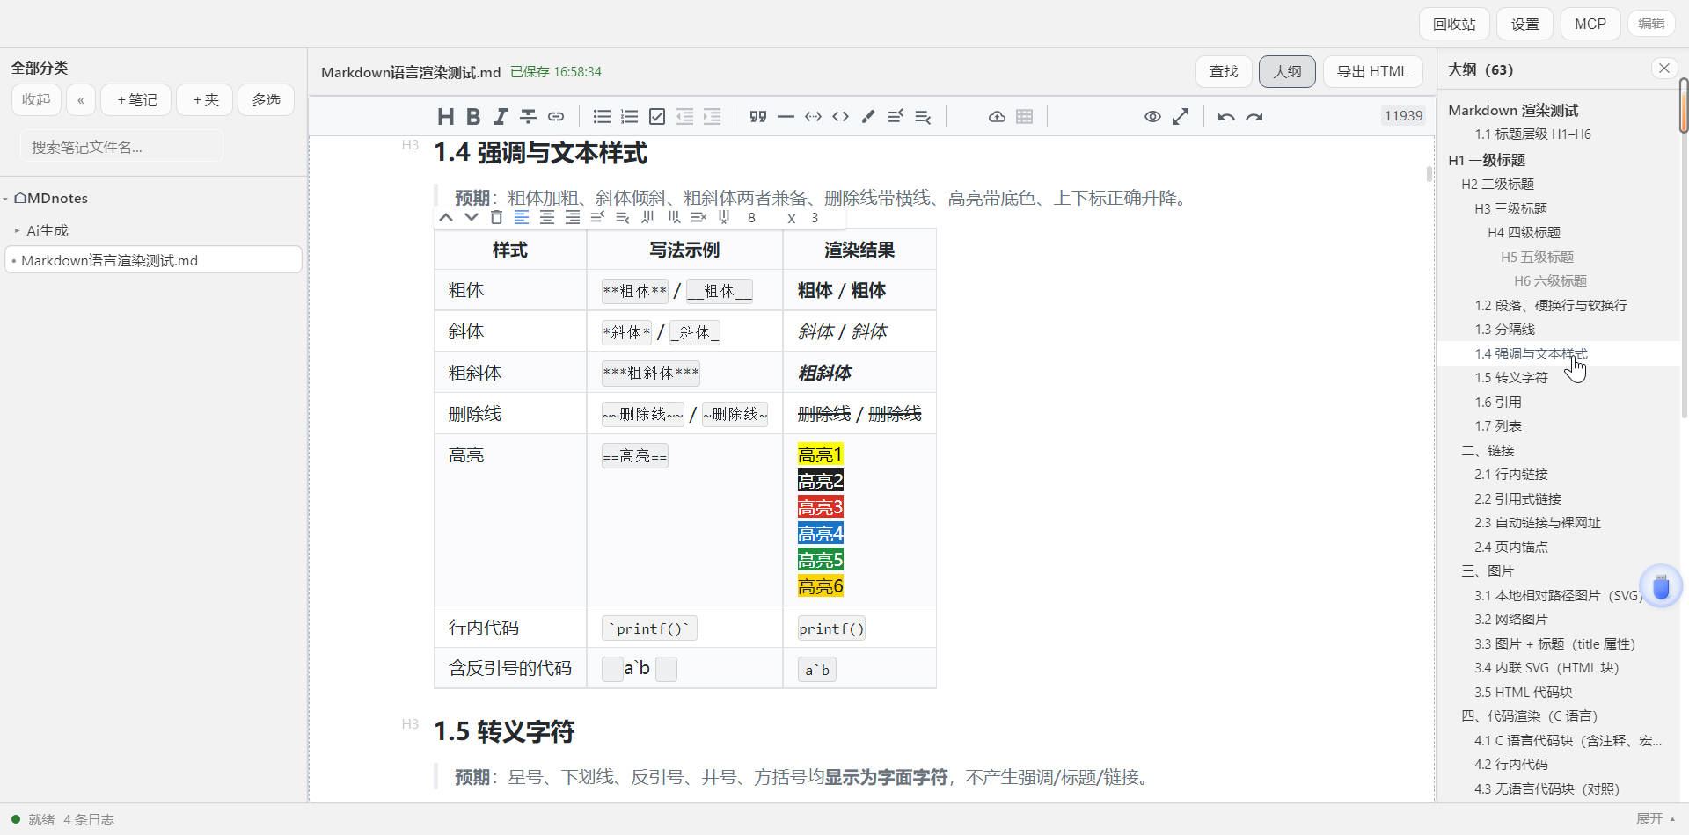
Task: Click the 查找 find button
Action: coord(1224,71)
